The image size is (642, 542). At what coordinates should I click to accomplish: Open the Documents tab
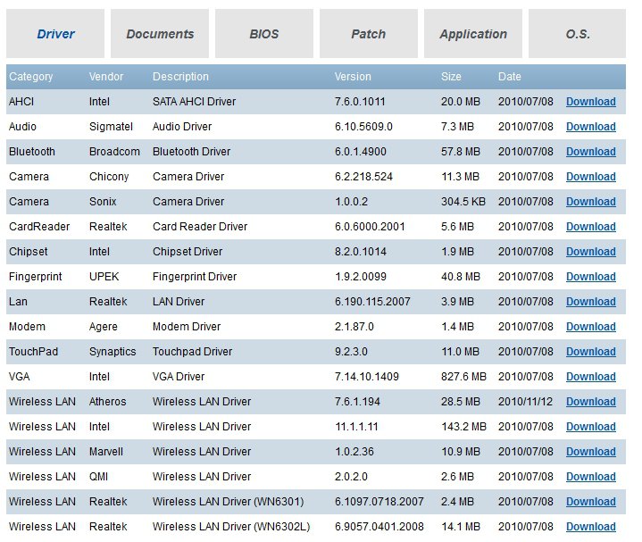click(x=160, y=34)
